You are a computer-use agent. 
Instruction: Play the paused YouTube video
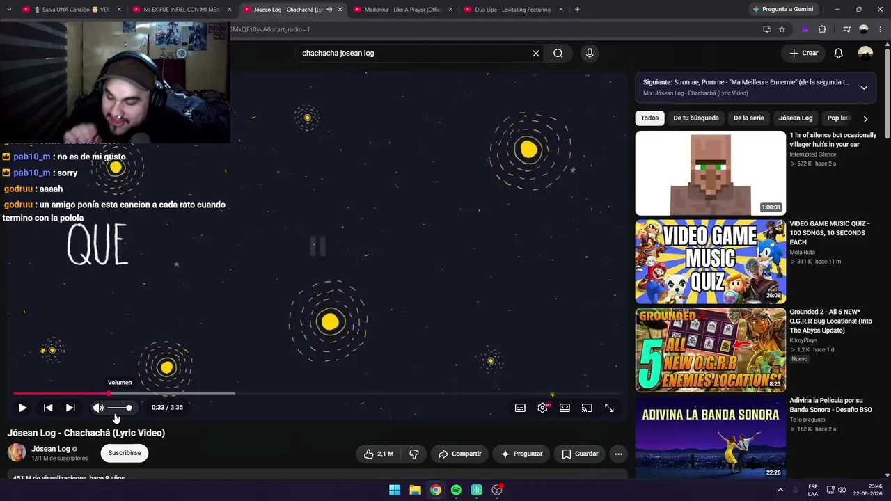pyautogui.click(x=22, y=408)
